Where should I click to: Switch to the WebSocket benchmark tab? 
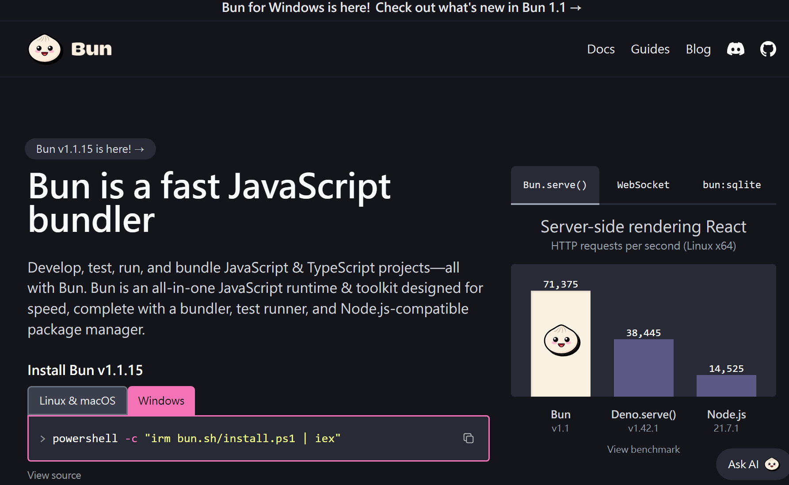pyautogui.click(x=643, y=185)
